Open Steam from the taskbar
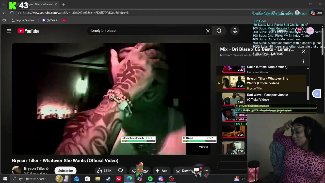The image size is (325, 183). pos(108,179)
